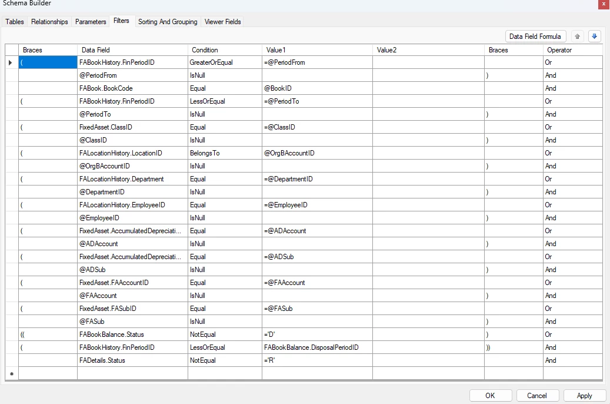Select the @FASub data field cell

click(132, 322)
